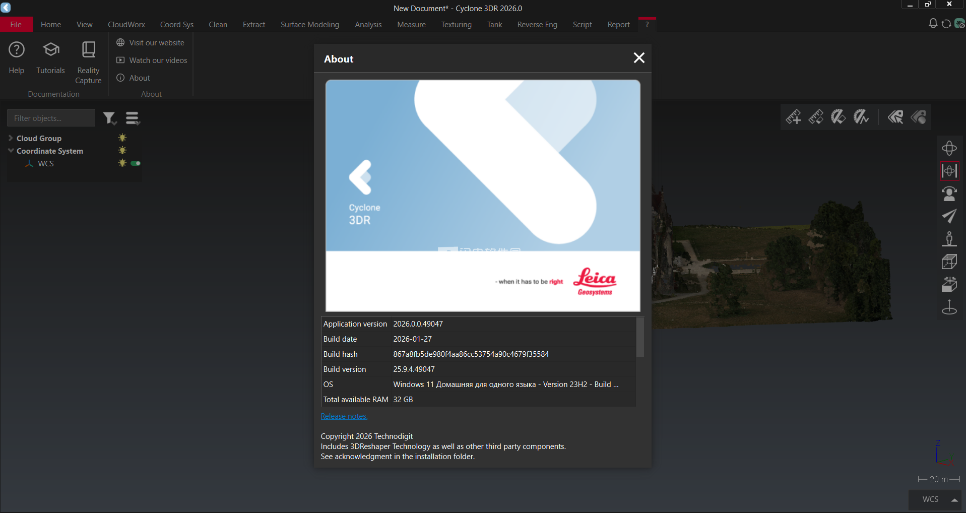Switch to the CloudWorx tab
Screen dimensions: 966x513
click(x=126, y=25)
